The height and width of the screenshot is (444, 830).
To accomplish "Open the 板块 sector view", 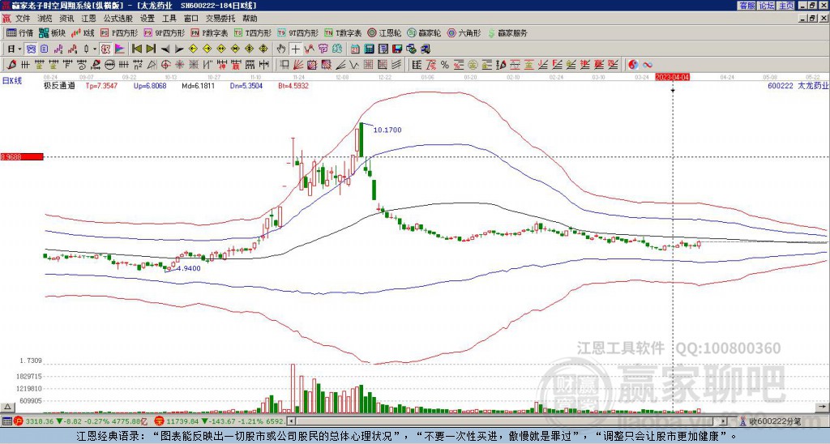I will point(53,32).
